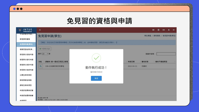
Task: Open 教程學分替代申請 sidebar item
Action: point(26,60)
